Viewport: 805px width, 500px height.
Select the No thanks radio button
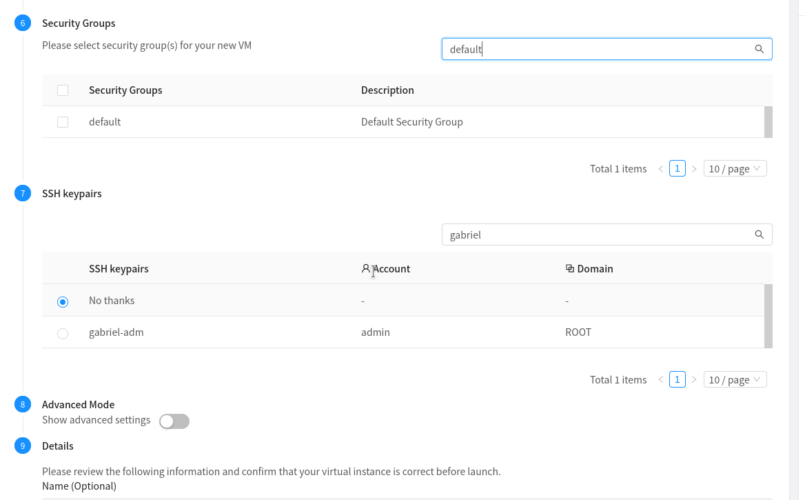point(63,301)
